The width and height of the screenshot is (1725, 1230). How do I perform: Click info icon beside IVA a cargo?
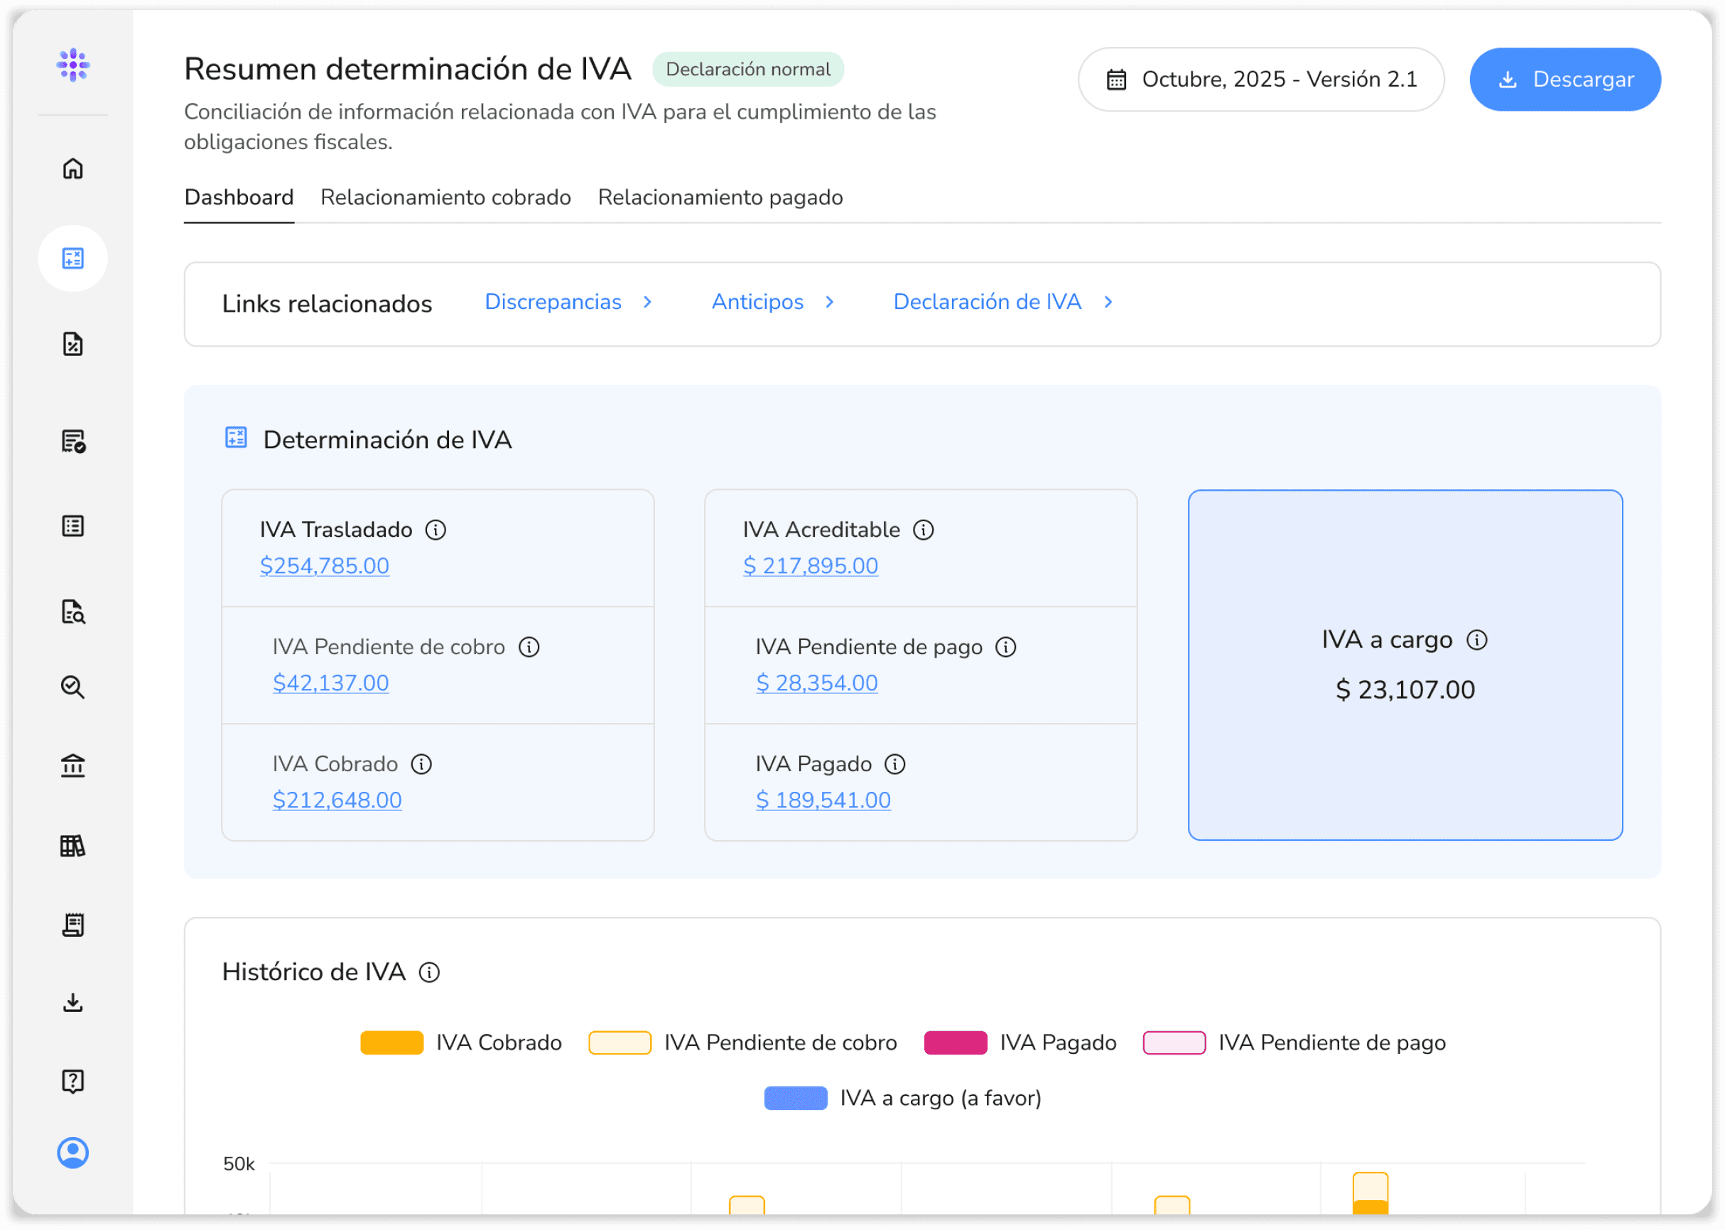pos(1476,640)
